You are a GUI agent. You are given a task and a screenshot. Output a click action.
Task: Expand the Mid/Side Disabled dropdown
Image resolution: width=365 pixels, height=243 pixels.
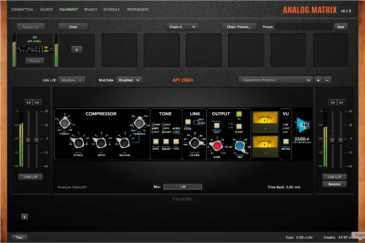(x=130, y=80)
